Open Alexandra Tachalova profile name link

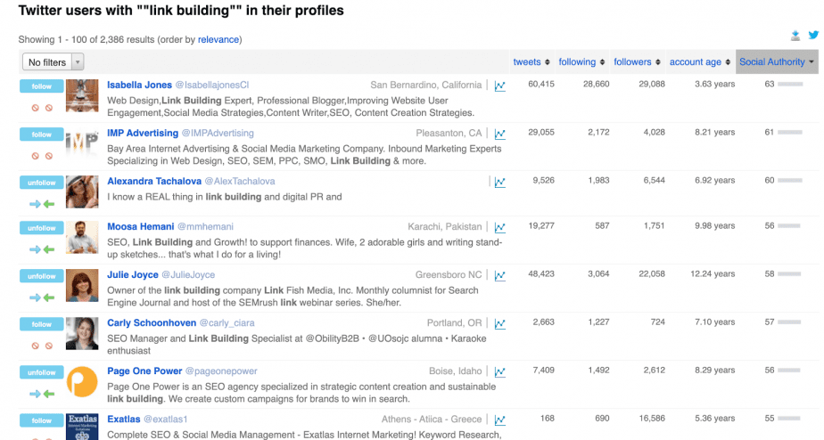click(154, 181)
